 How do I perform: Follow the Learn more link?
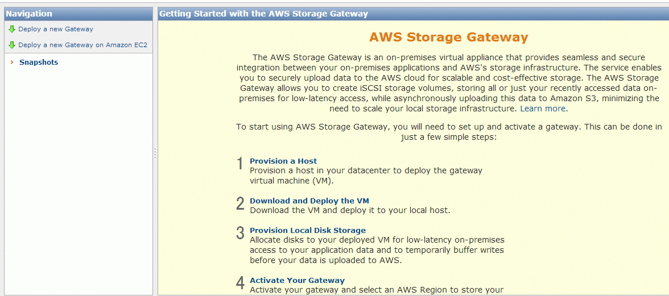(x=543, y=109)
